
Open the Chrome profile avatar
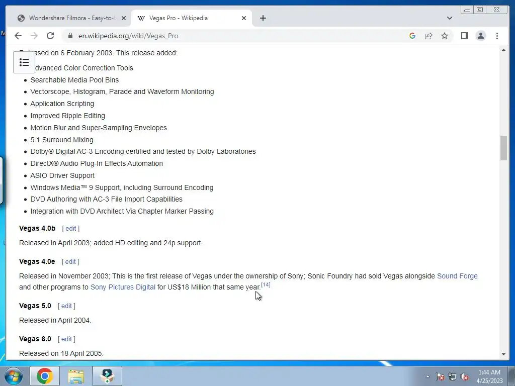tap(480, 36)
